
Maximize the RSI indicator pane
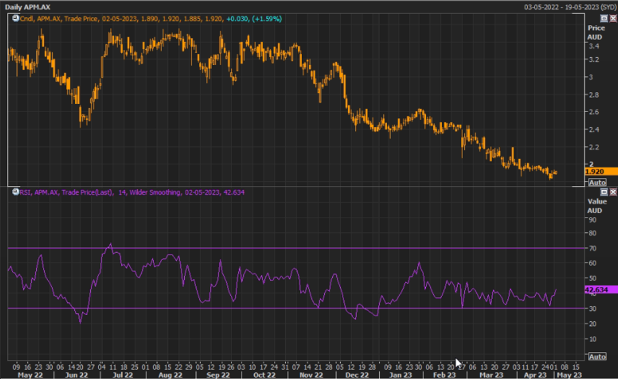click(604, 193)
